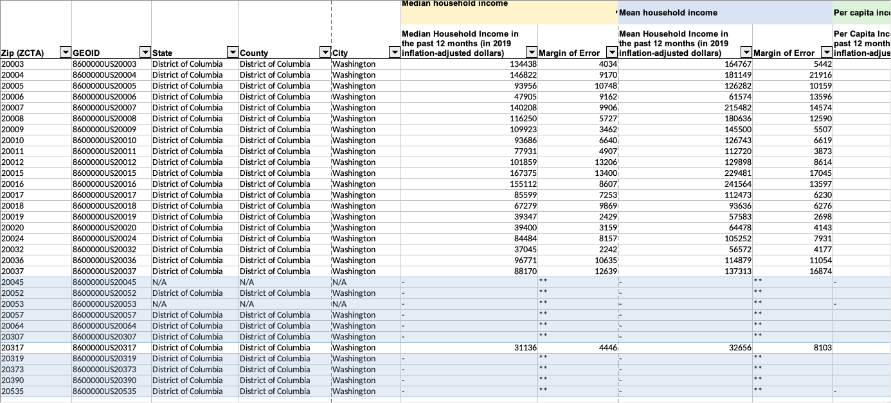Viewport: 891px width, 403px height.
Task: Select GEOID cell 8600000US20010
Action: (x=111, y=141)
